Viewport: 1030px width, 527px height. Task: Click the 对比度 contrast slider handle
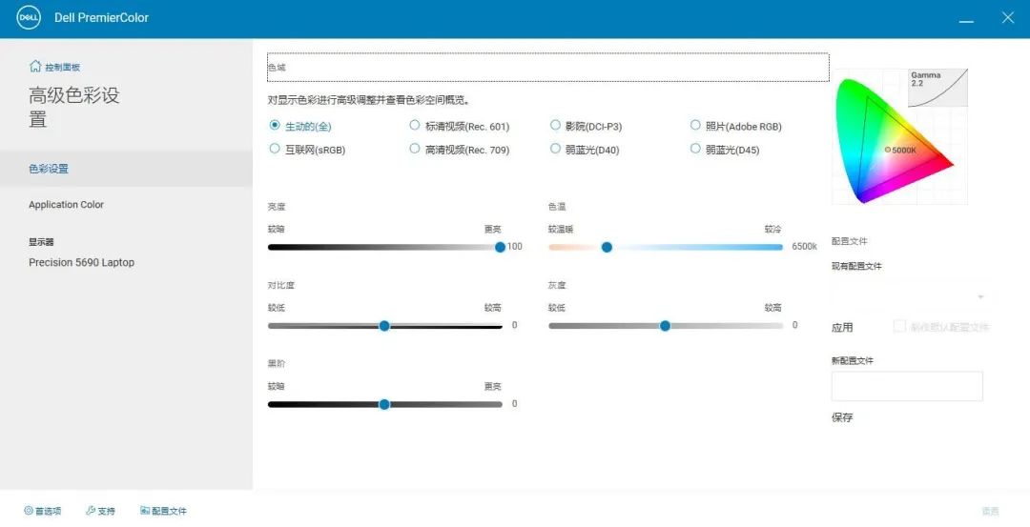[384, 326]
